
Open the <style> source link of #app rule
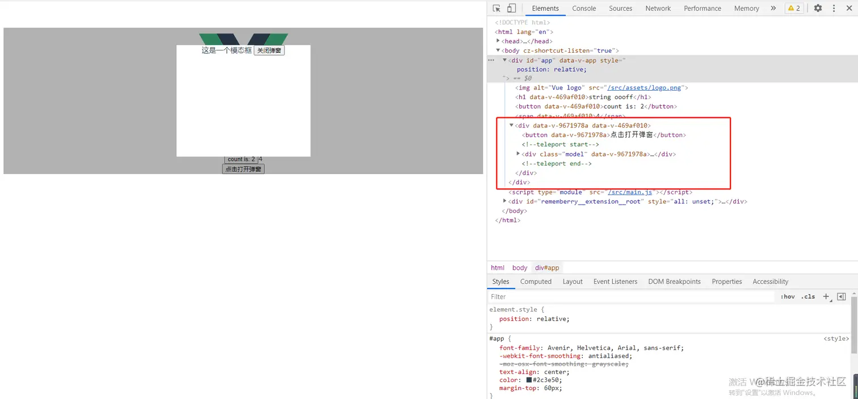[x=836, y=338]
